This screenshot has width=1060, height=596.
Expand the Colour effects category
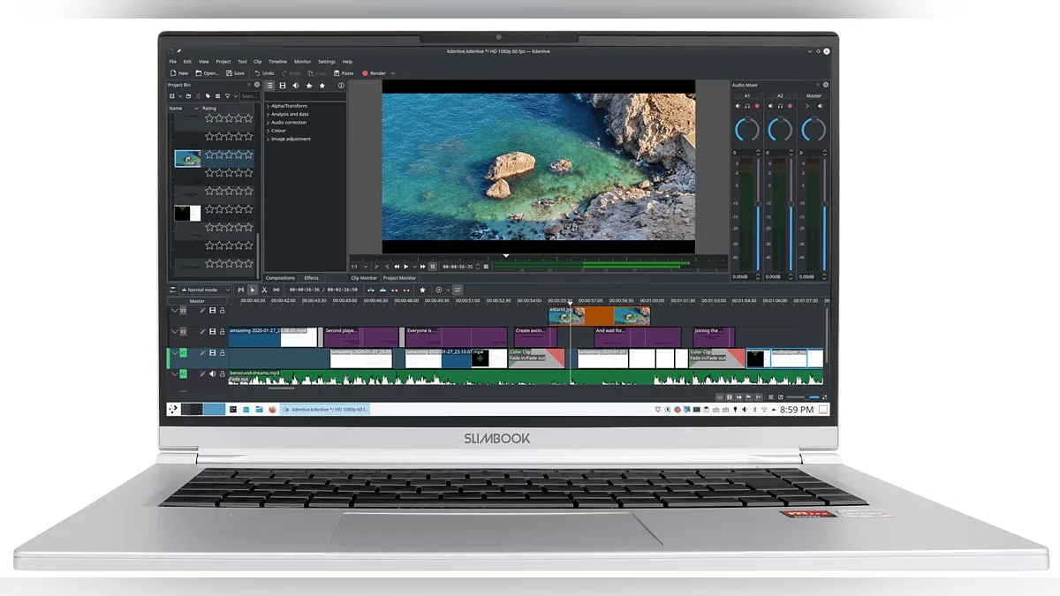point(268,131)
